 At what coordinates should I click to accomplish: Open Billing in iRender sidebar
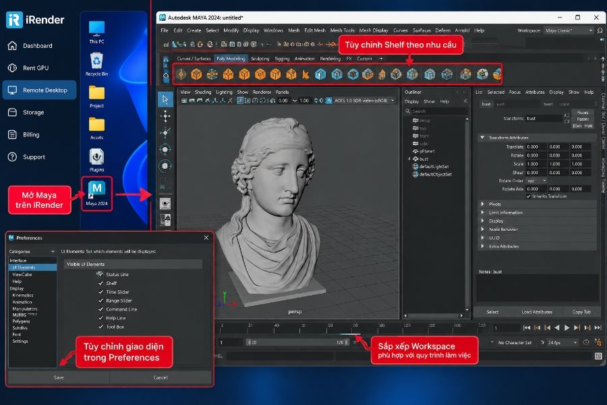point(24,135)
